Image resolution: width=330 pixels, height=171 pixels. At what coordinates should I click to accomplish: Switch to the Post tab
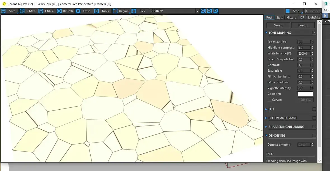(269, 18)
